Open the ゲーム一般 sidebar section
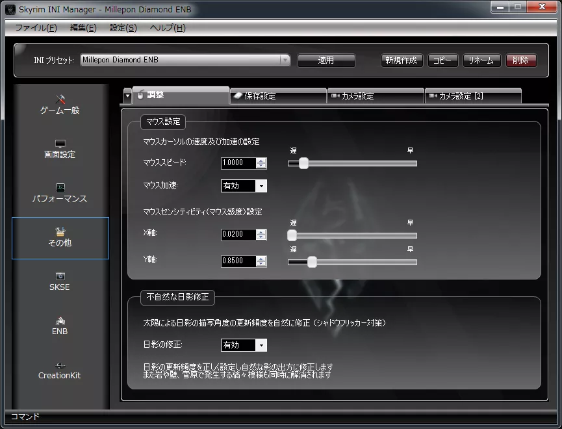This screenshot has width=562, height=429. click(x=60, y=105)
